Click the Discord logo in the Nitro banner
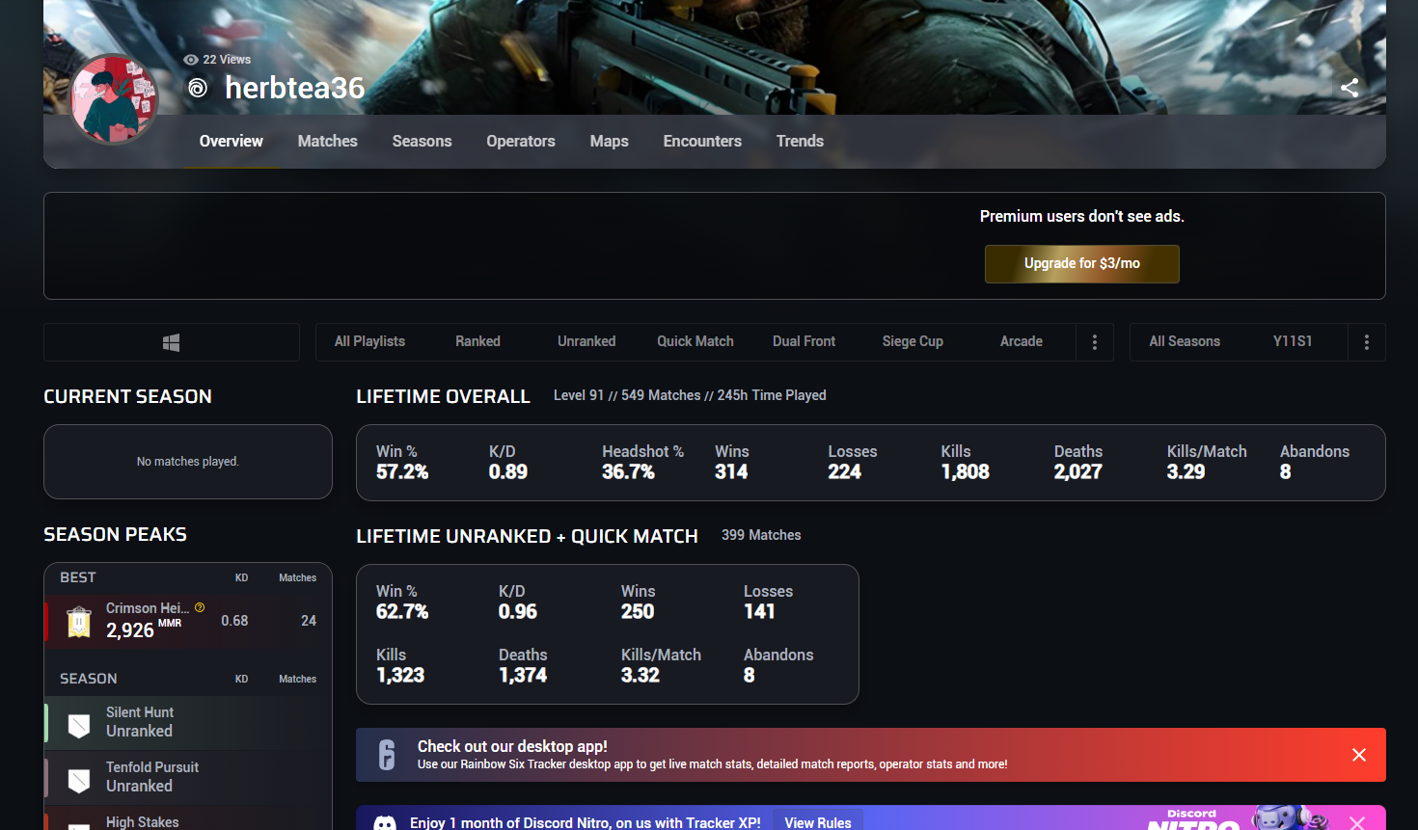Image resolution: width=1418 pixels, height=830 pixels. point(385,823)
